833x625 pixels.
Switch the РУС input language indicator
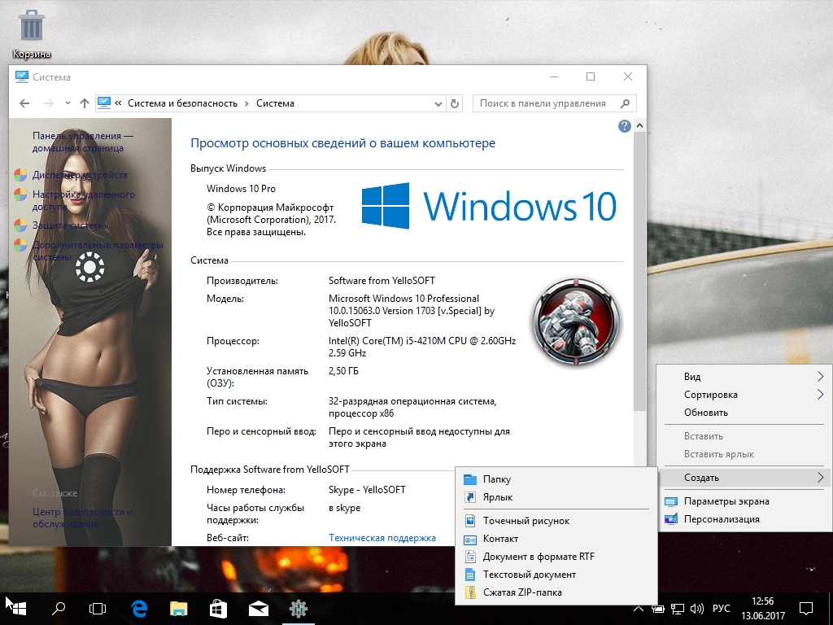721,609
